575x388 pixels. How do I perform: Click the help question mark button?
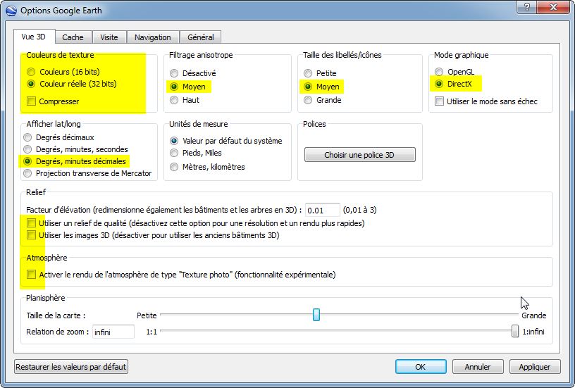[x=526, y=7]
